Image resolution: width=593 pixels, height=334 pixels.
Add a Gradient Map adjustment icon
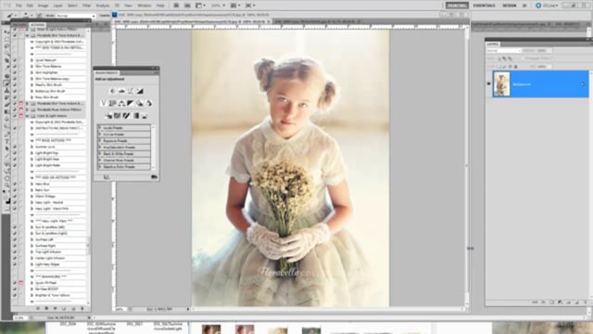point(135,115)
